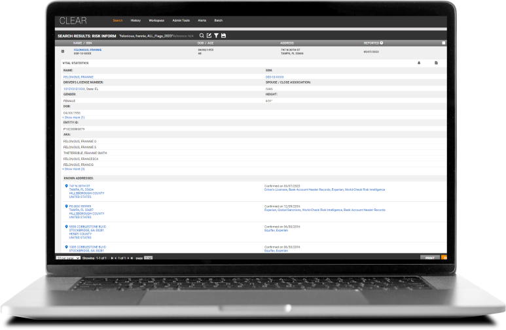Open the filter funnel icon
The image size is (506, 330).
[217, 35]
